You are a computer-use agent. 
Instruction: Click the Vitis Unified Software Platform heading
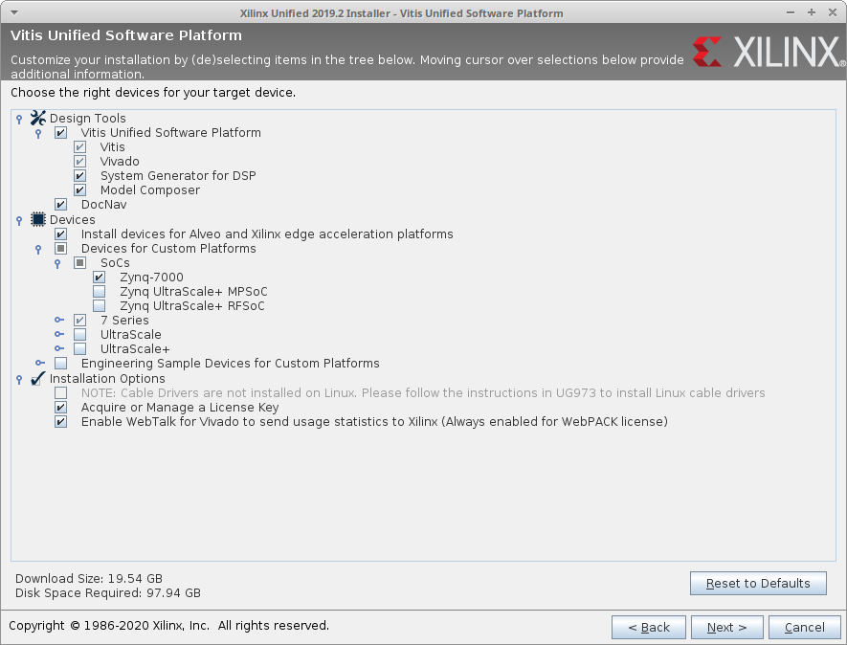pyautogui.click(x=126, y=35)
